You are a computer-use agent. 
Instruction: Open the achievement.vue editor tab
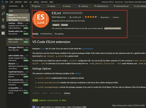point(122,6)
